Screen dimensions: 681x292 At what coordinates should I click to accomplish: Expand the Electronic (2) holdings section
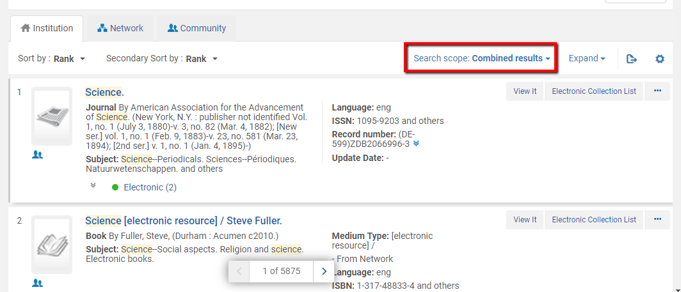point(93,187)
